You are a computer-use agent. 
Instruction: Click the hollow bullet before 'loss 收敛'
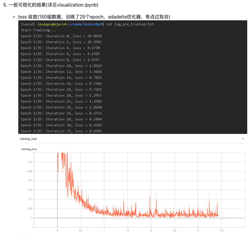tap(14, 17)
